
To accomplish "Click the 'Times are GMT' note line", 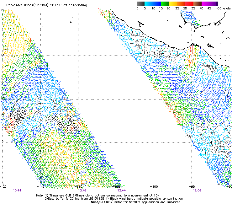I will click(x=98, y=196).
